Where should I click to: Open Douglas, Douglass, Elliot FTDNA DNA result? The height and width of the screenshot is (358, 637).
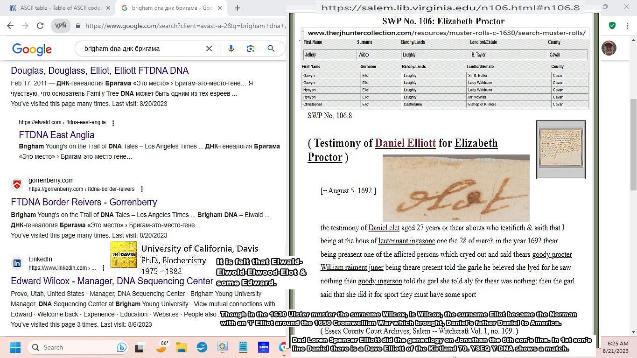(100, 70)
